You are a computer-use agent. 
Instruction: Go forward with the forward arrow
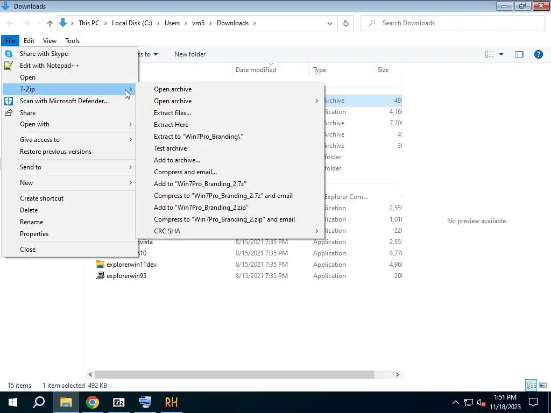pyautogui.click(x=26, y=23)
